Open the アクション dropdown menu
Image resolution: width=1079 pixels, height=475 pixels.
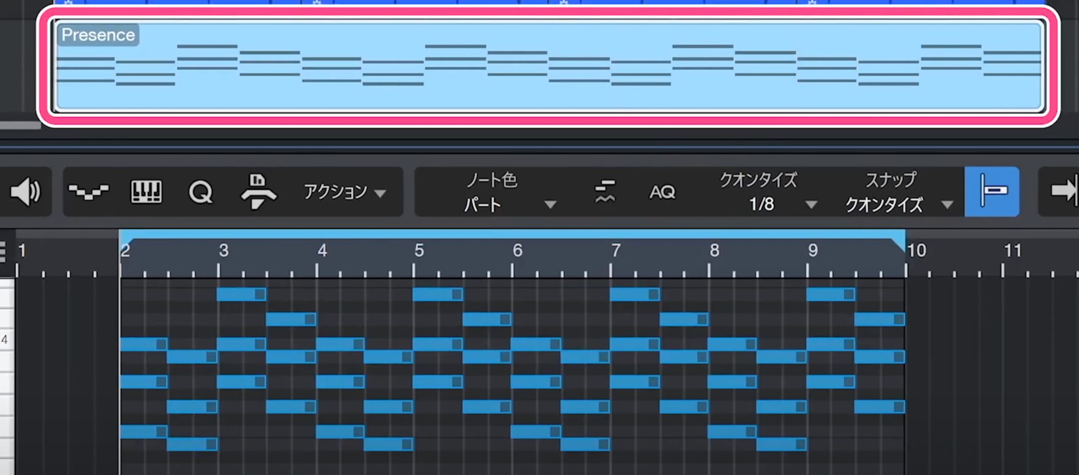tap(344, 192)
